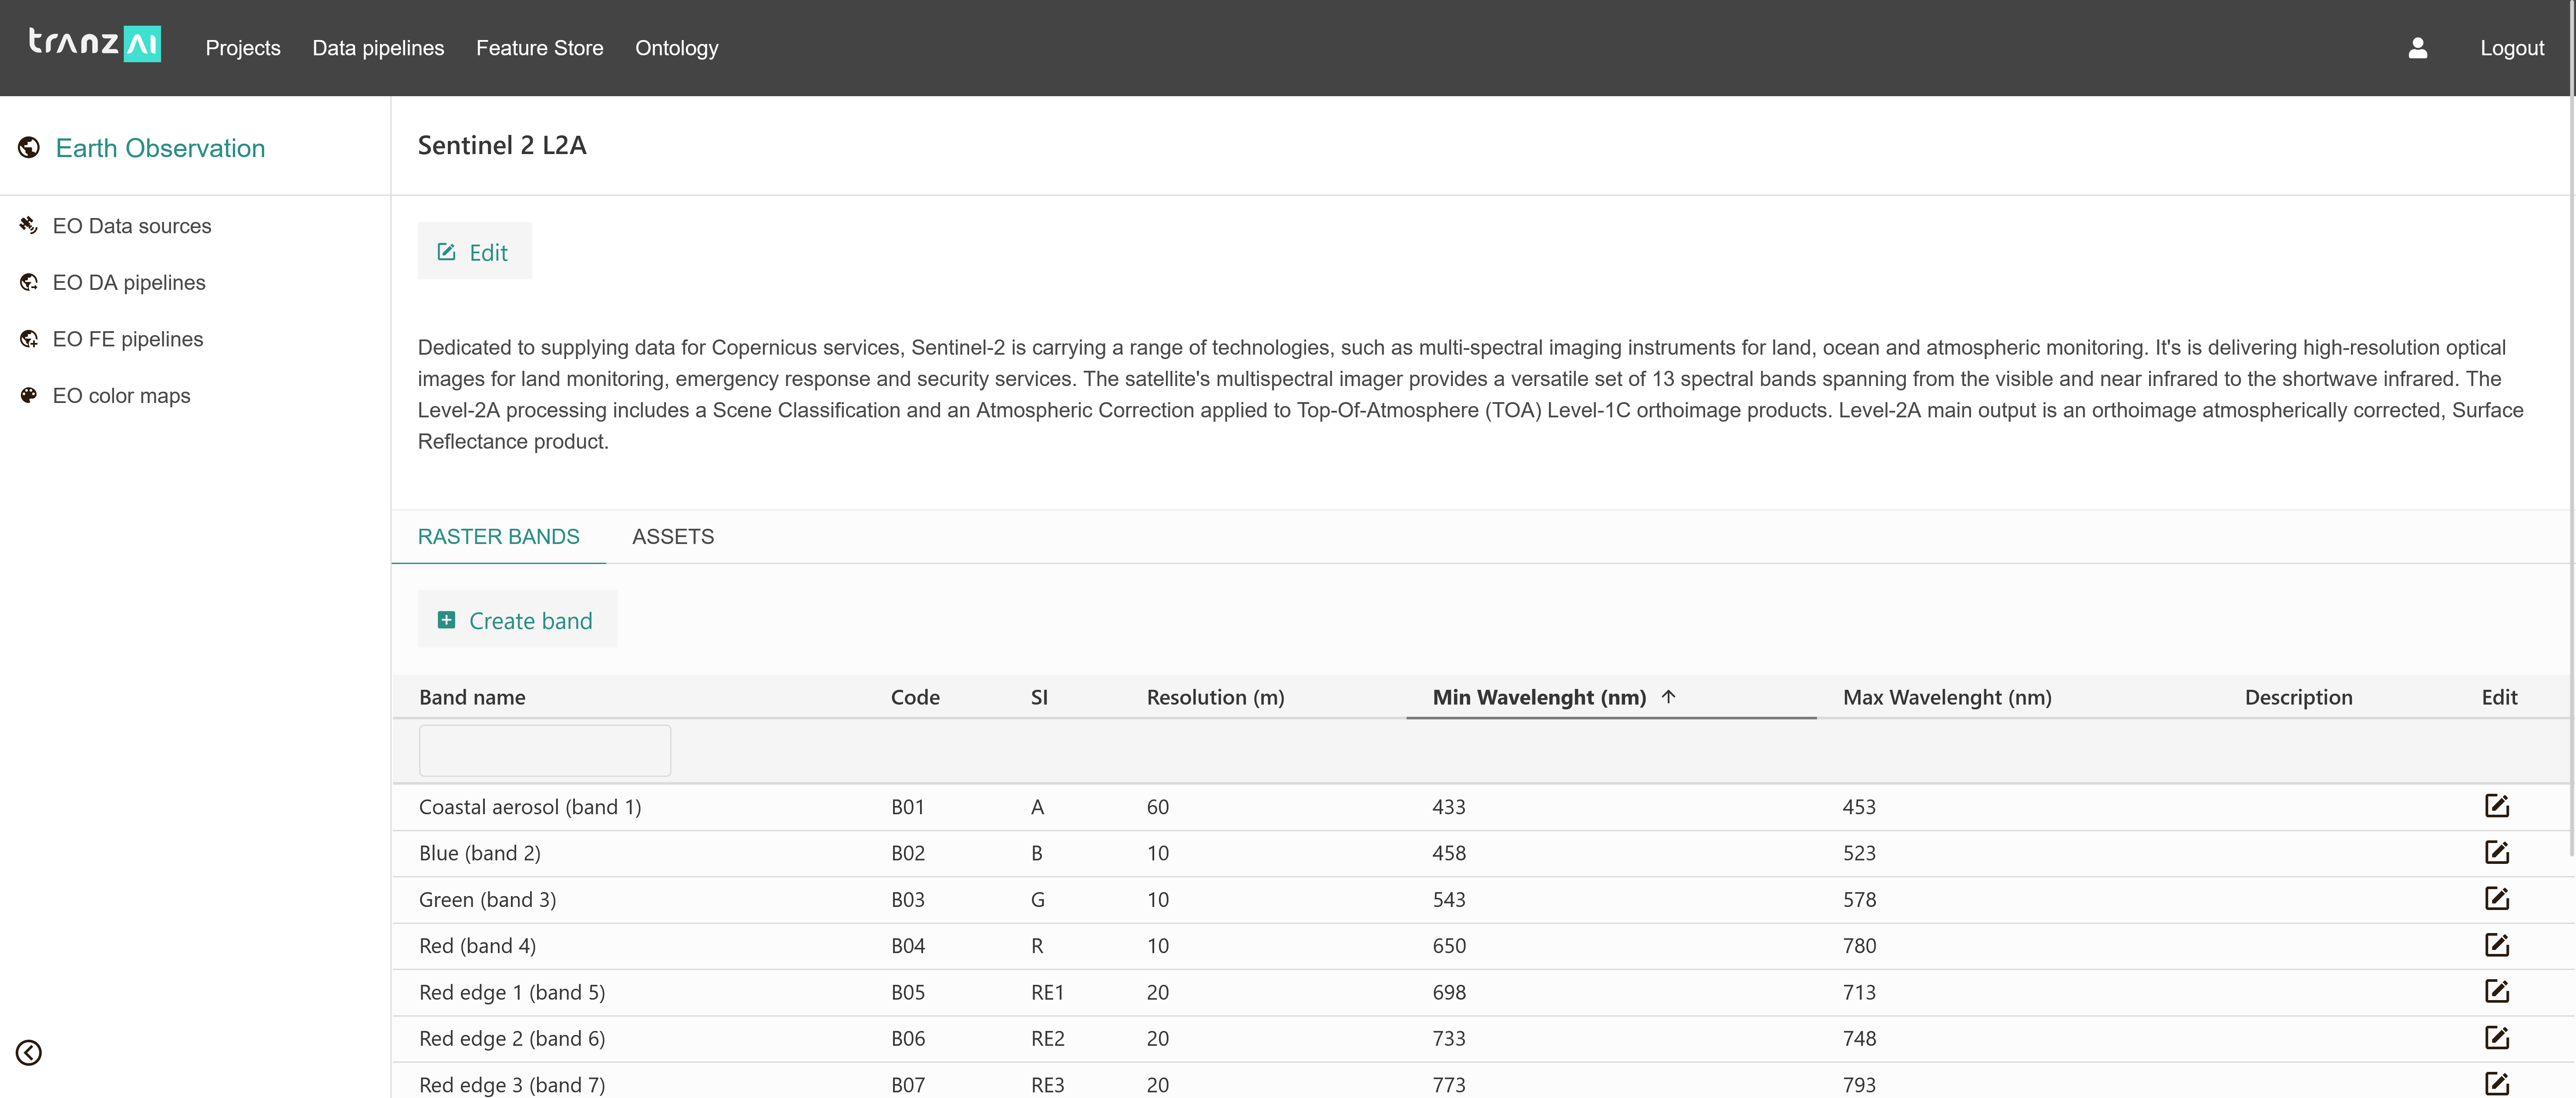Screen dimensions: 2576x1098
Task: Click the plus icon in Create band
Action: [x=446, y=620]
